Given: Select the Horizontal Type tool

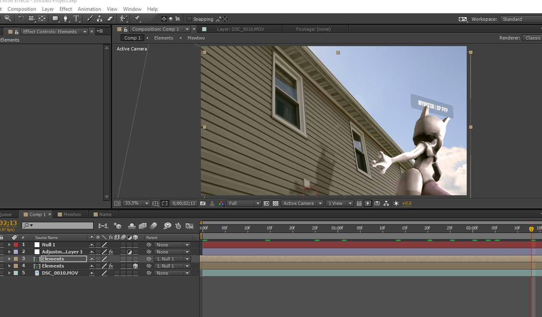Looking at the screenshot, I should [77, 19].
